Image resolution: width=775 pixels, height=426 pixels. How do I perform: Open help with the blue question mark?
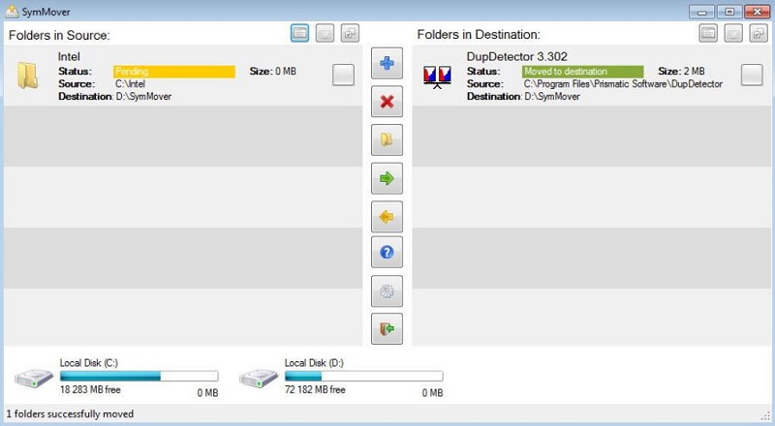tap(387, 254)
